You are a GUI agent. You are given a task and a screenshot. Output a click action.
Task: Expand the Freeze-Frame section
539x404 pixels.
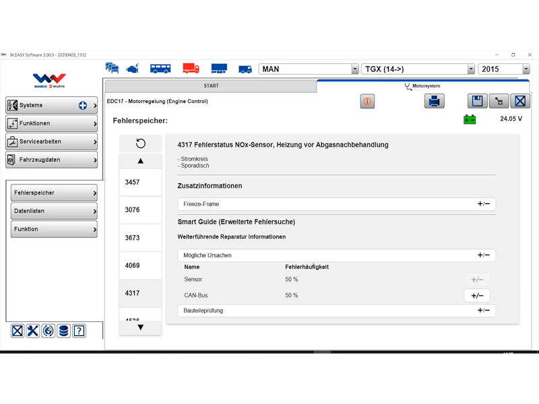tap(483, 204)
